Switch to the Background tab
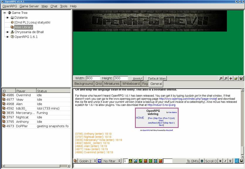 point(84,83)
